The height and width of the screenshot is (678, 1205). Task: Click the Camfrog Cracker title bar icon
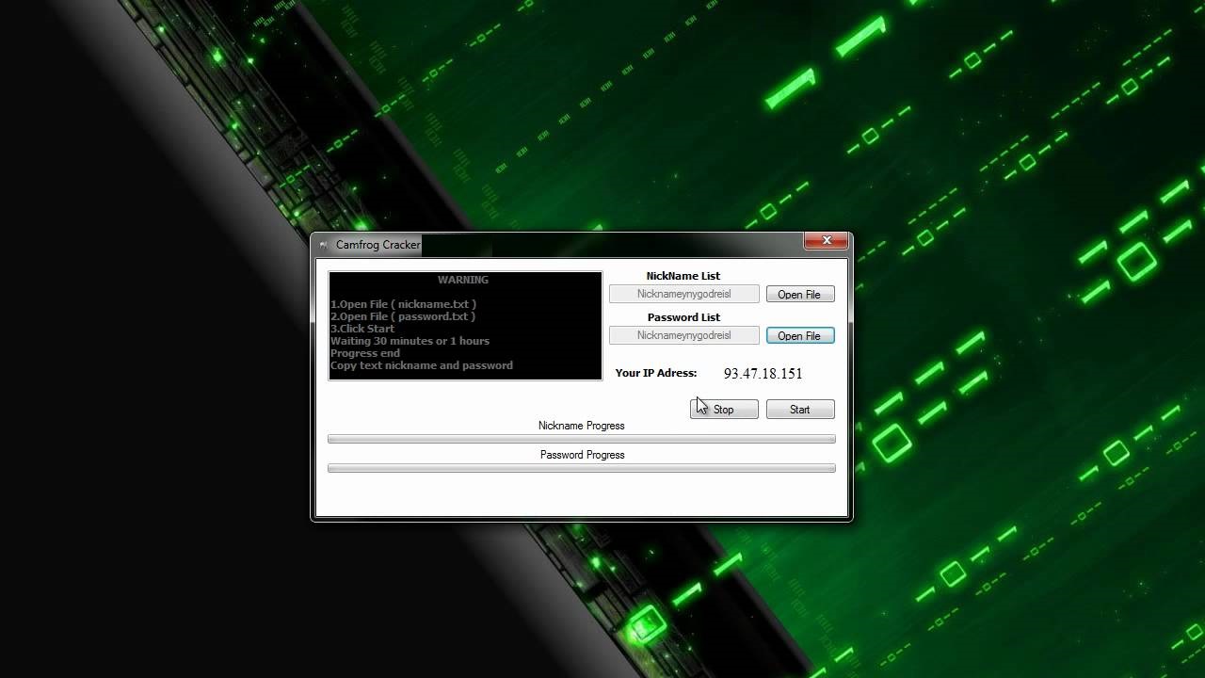click(x=324, y=245)
